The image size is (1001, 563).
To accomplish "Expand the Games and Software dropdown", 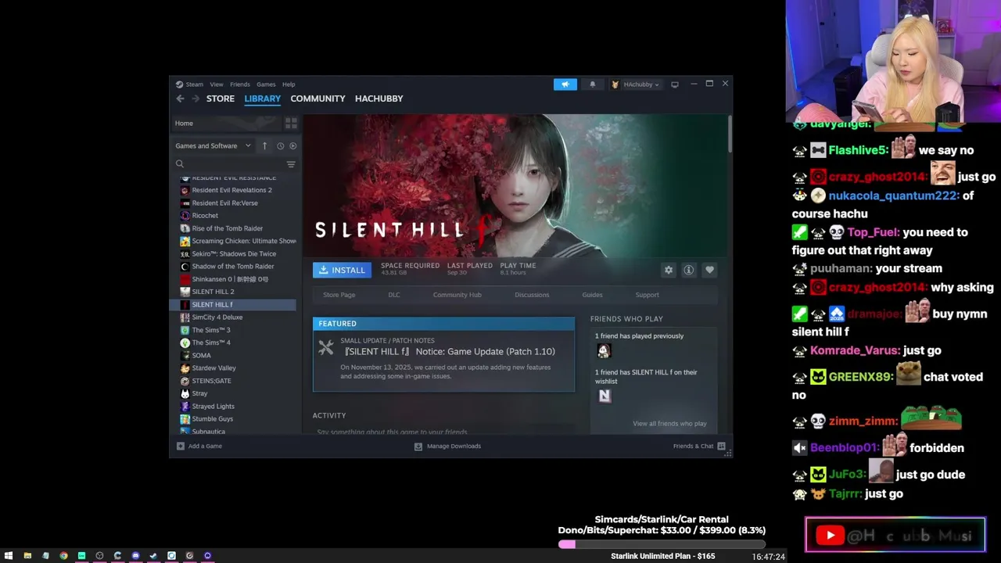I will [213, 146].
